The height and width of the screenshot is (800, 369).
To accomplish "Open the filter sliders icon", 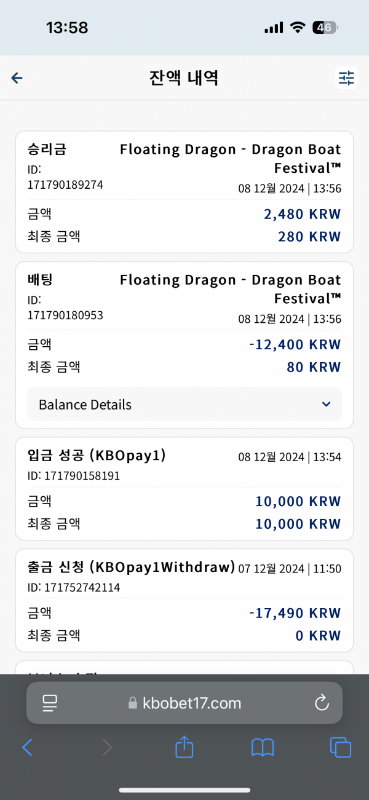I will [346, 77].
